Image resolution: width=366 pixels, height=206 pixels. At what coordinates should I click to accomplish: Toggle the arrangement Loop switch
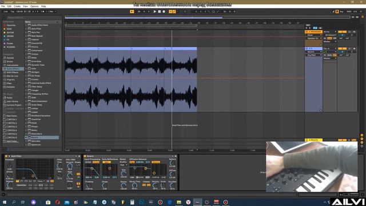[213, 11]
